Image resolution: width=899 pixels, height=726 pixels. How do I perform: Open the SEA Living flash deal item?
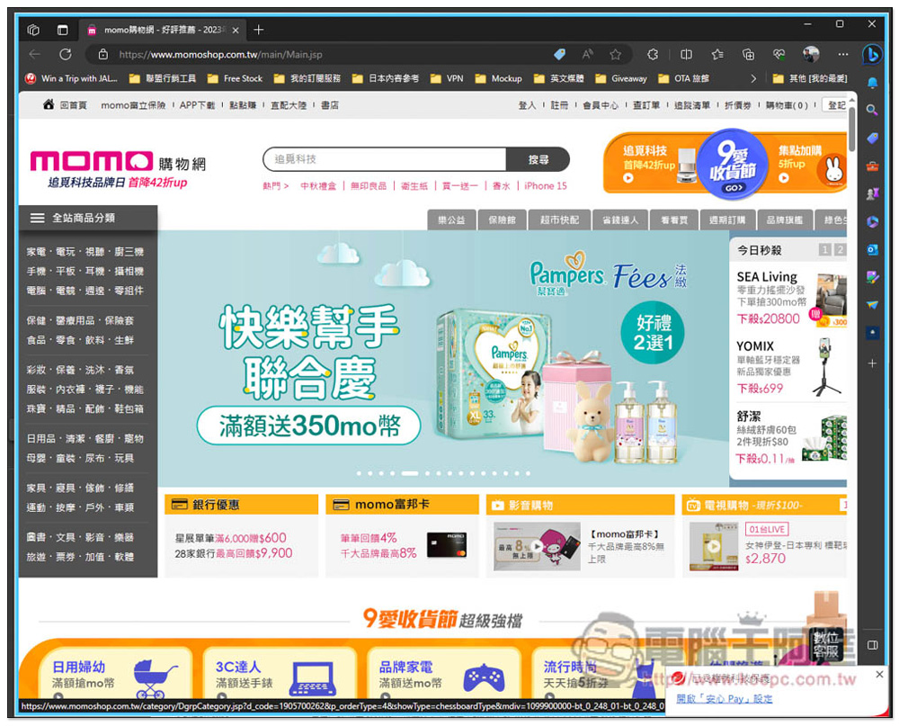[x=790, y=299]
